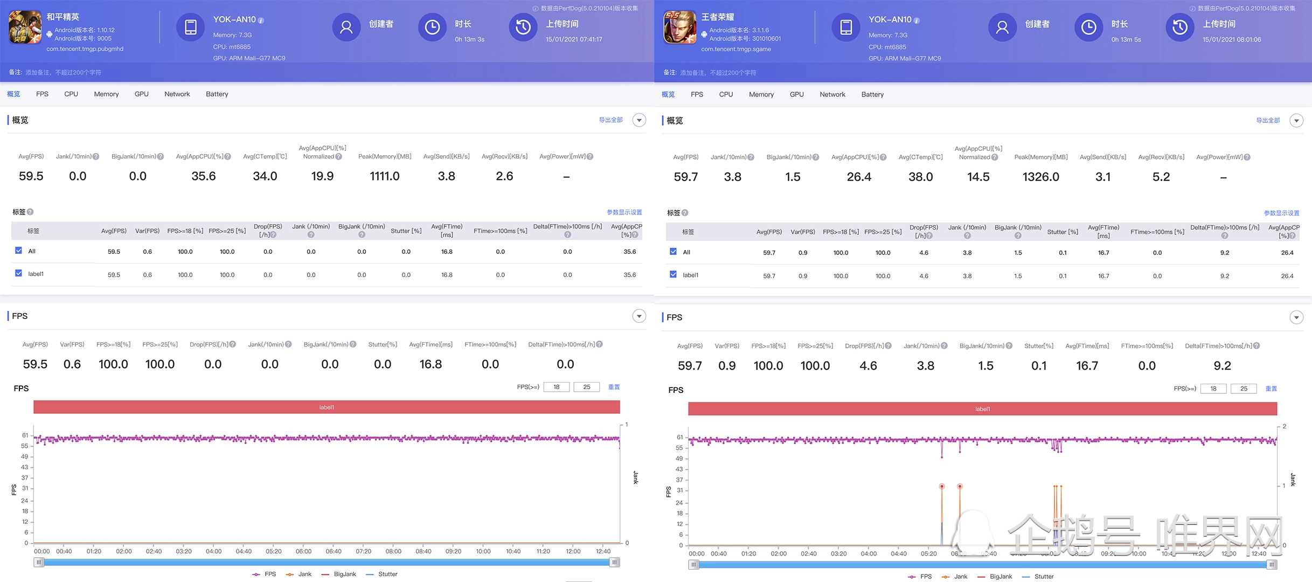Click the 创建者 user icon in left report

pos(346,27)
